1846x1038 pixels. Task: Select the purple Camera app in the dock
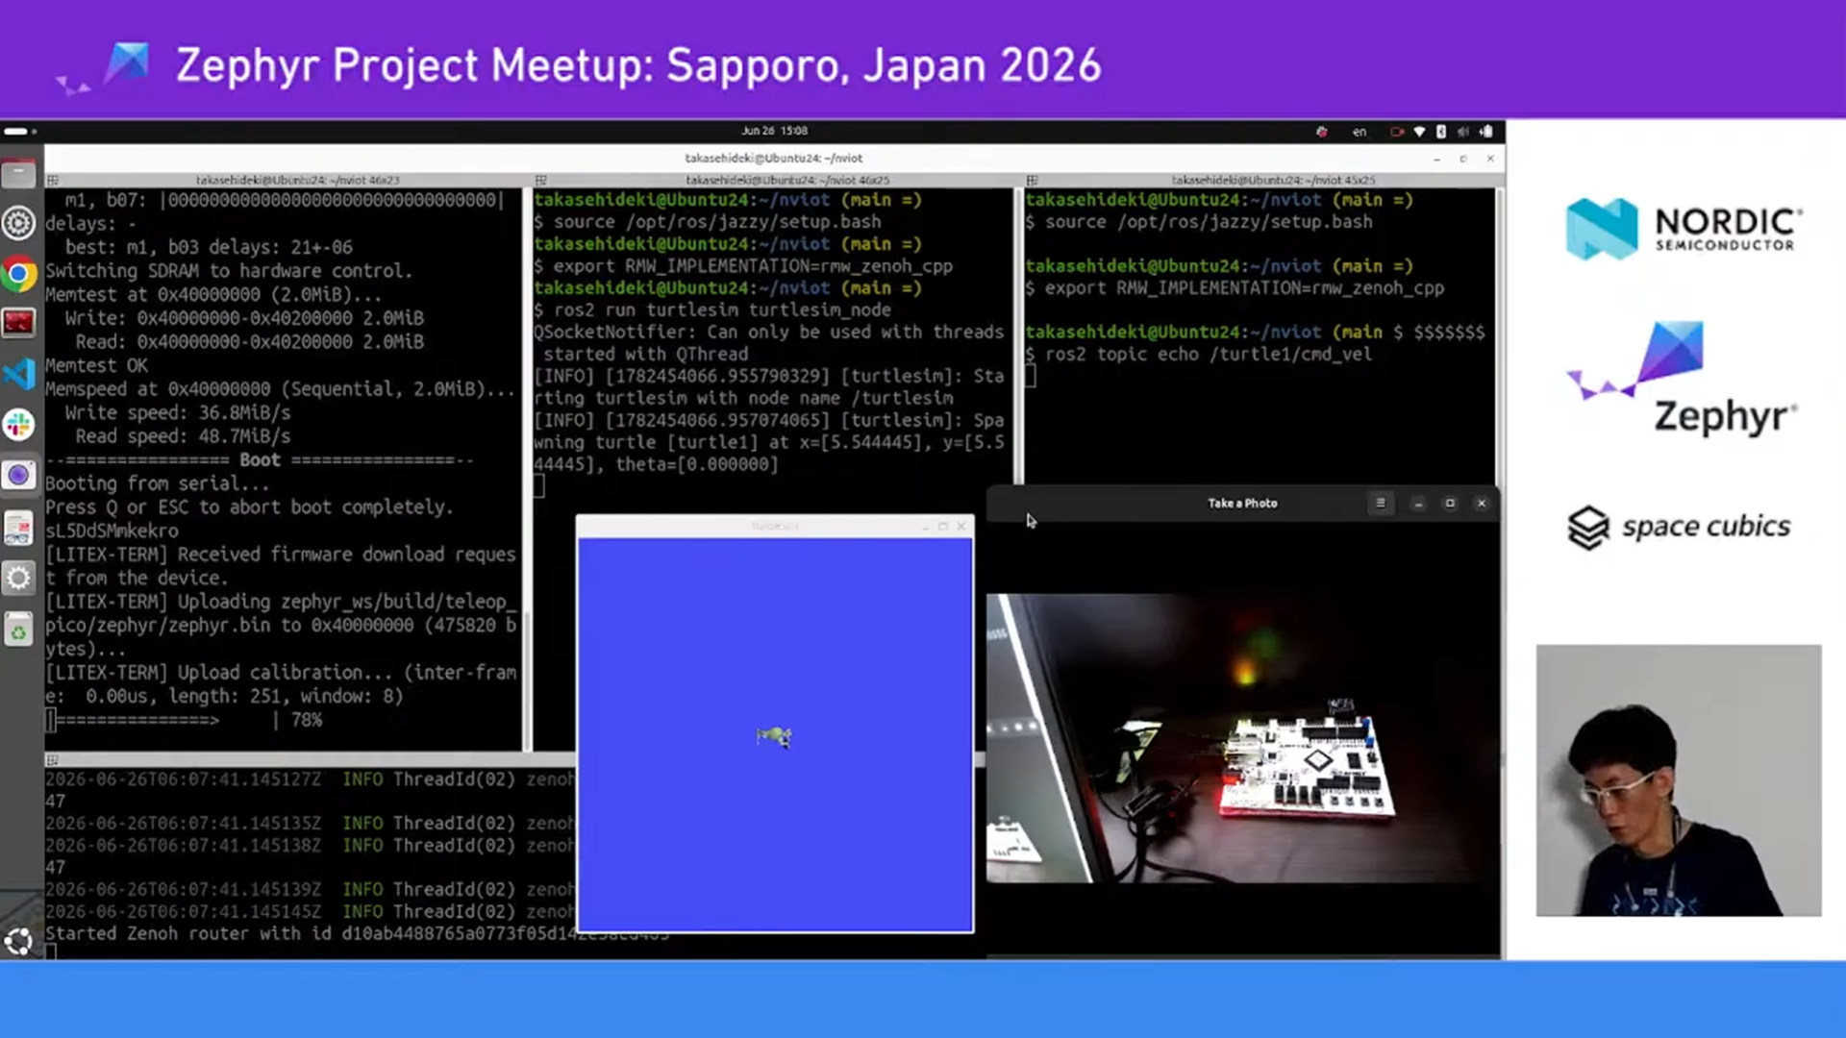(18, 475)
